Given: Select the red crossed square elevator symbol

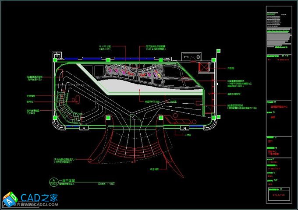Looking at the screenshot, I should [x=205, y=67].
